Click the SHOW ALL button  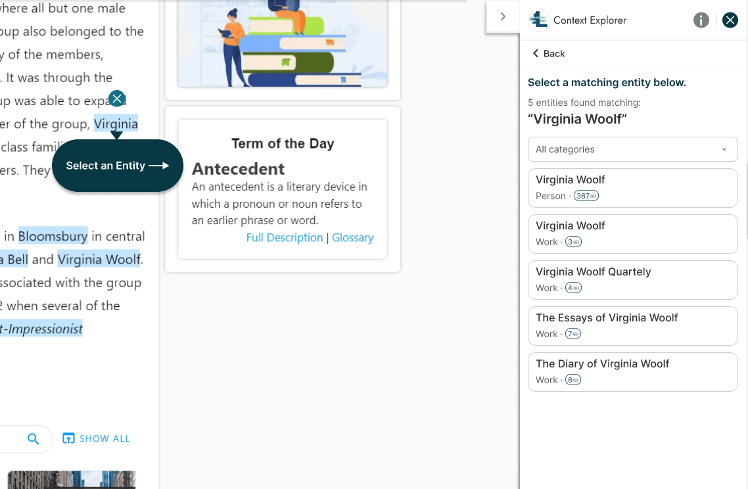(96, 438)
